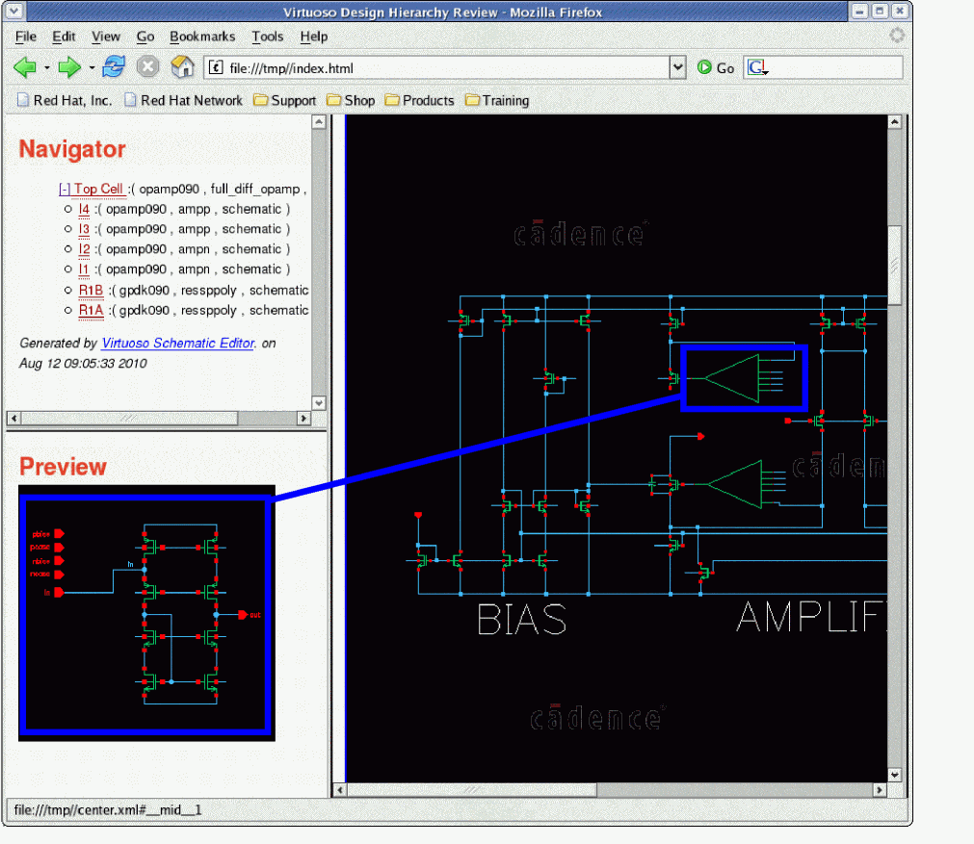This screenshot has height=844, width=974.
Task: Go to the Home page icon
Action: pos(182,67)
